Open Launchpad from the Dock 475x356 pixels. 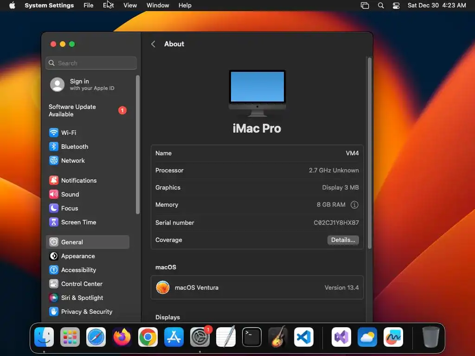pos(70,337)
